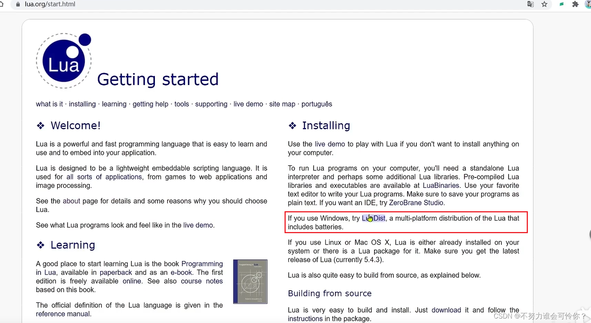Open the 'learning' navigation link
The width and height of the screenshot is (591, 323).
[114, 104]
